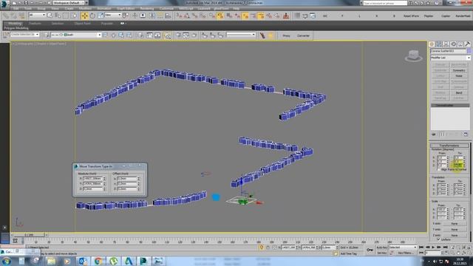Screen dimensions: 473x266
Task: Click the Select Object arrow icon
Action: (x=50, y=16)
